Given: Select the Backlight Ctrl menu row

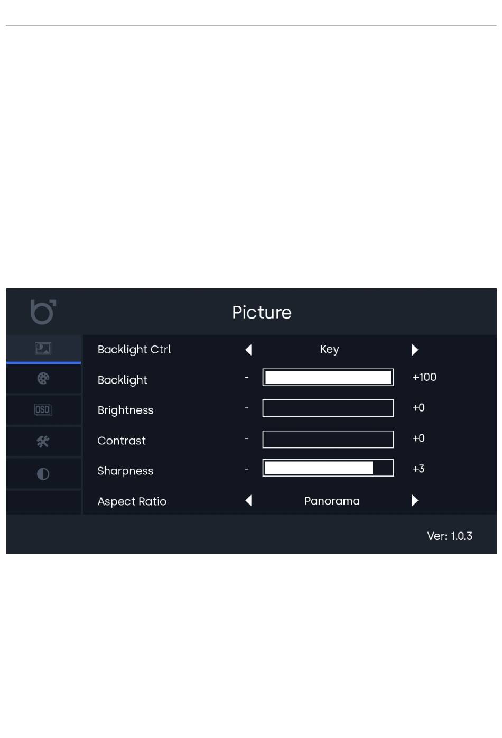Looking at the screenshot, I should tap(290, 350).
